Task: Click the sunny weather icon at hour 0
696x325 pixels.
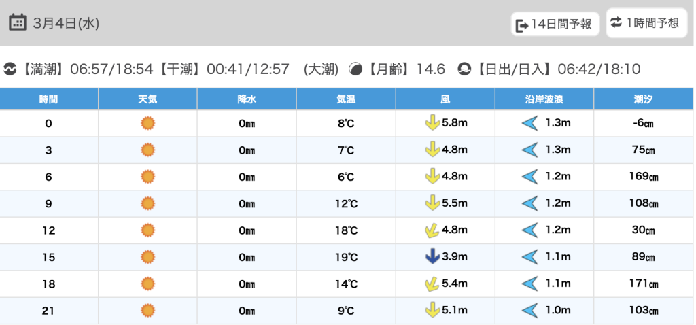Action: tap(147, 123)
